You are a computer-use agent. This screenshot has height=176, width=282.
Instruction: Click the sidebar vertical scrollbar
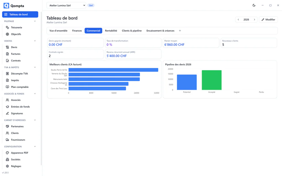[41, 88]
